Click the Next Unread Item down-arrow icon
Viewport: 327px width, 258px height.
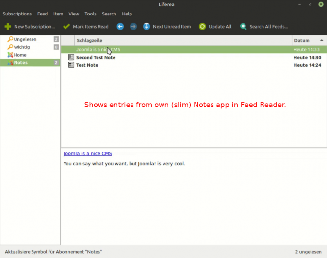coord(147,27)
